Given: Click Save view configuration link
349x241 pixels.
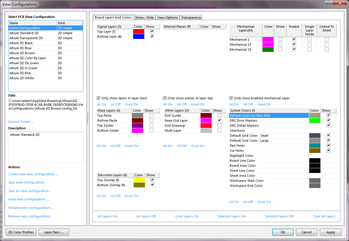Looking at the screenshot, I should [x=26, y=182].
